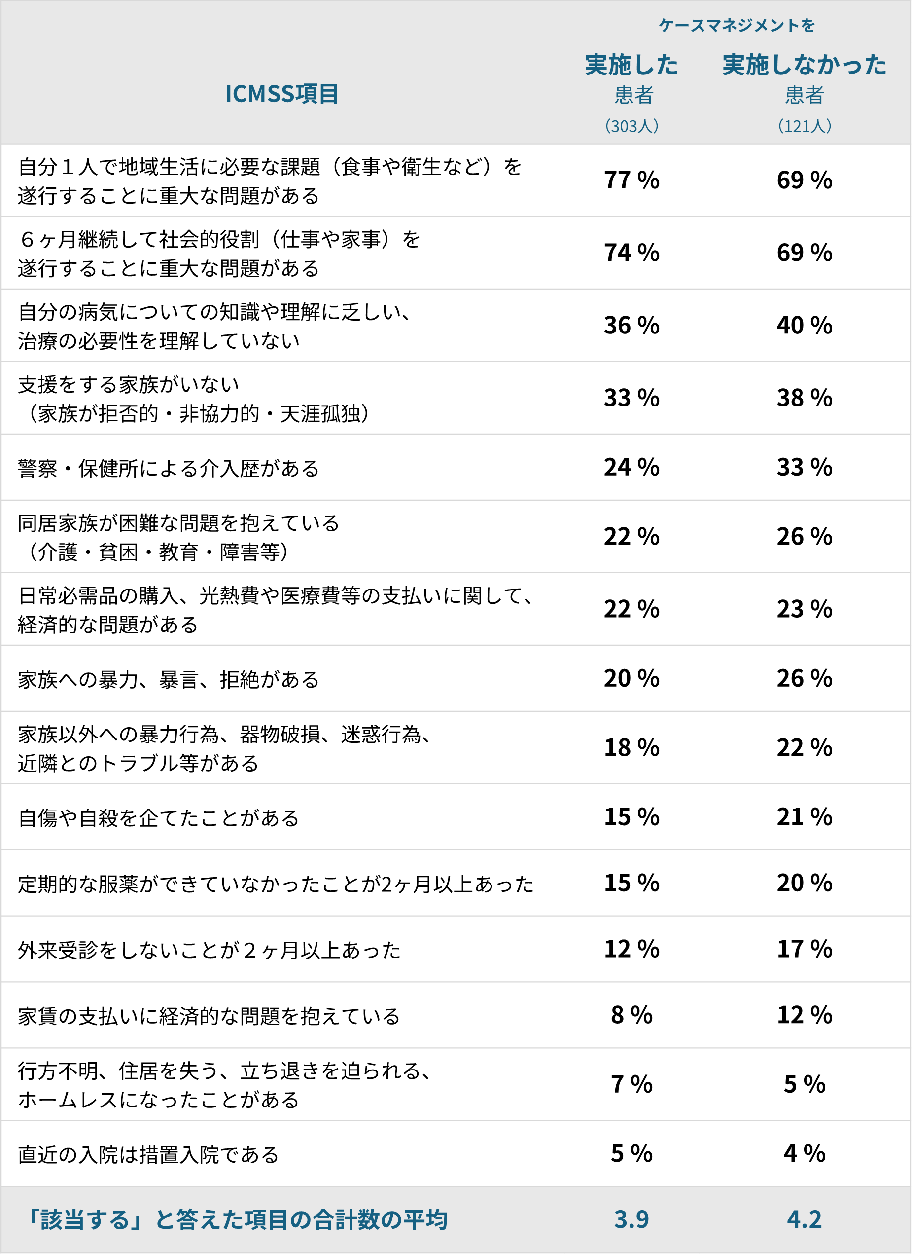Click the 17 % value for 外来受診 row
Viewport: 912px width, 1254px height.
tap(804, 949)
